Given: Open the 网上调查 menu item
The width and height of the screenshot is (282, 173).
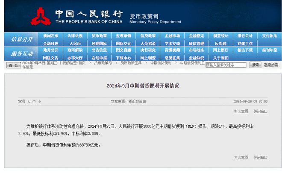Looking at the screenshot, I should (148, 58).
